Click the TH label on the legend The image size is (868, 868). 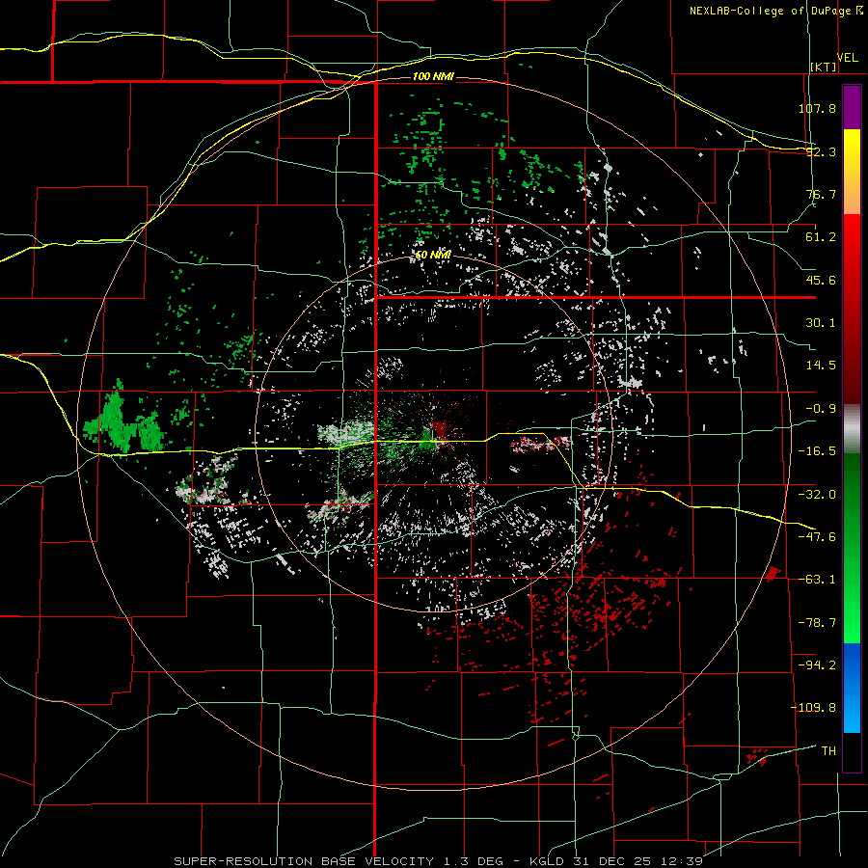tap(828, 751)
